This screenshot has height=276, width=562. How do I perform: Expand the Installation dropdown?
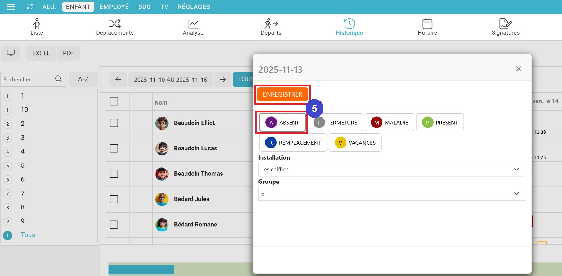[392, 169]
